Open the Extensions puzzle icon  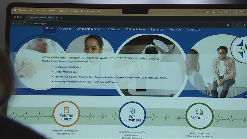[x=236, y=25]
